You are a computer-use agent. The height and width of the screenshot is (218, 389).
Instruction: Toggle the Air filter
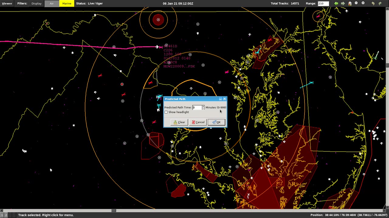[52, 4]
